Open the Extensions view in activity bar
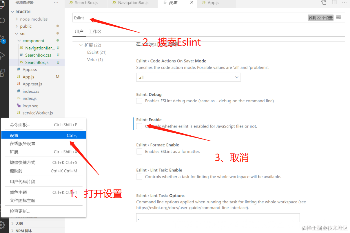This screenshot has width=350, height=233. coord(2,72)
